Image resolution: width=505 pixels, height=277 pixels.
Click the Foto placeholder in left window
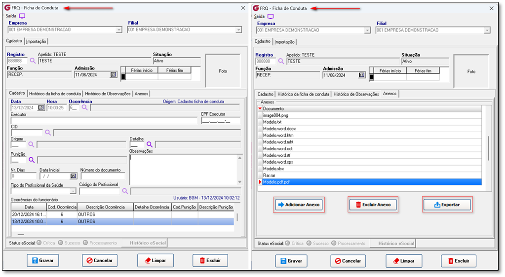pos(223,71)
